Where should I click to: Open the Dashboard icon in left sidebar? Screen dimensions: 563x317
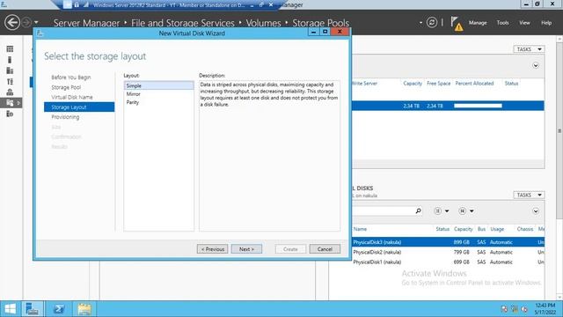10,49
